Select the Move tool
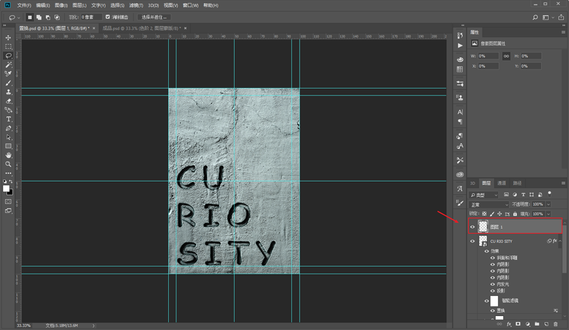The width and height of the screenshot is (569, 330). [x=8, y=38]
